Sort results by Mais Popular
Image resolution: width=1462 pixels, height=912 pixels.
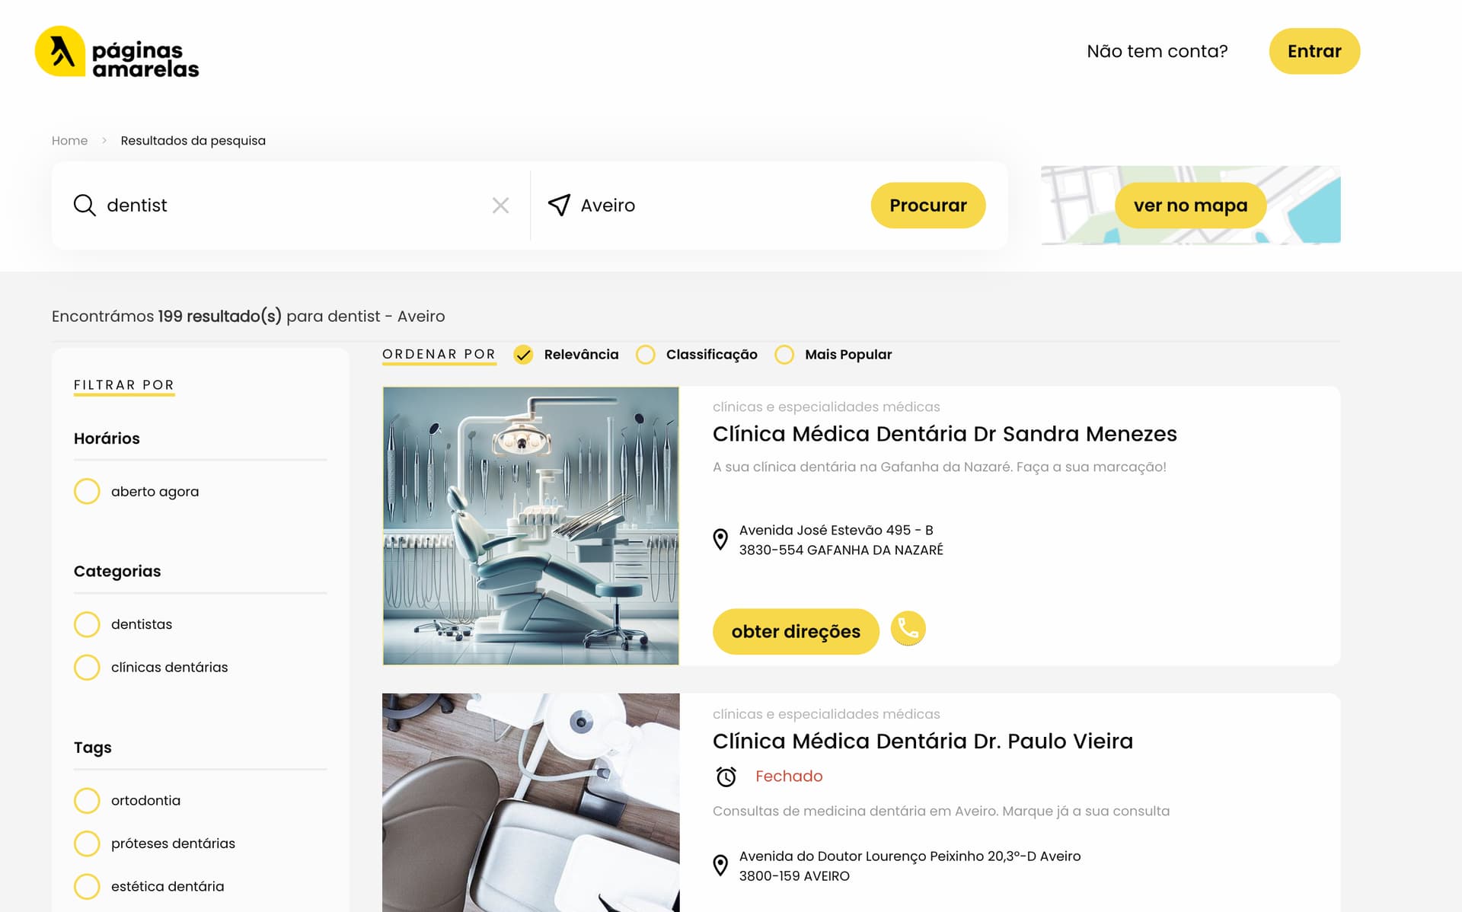pyautogui.click(x=784, y=355)
